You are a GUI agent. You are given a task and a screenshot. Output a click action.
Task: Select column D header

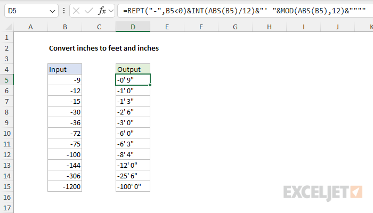[133, 27]
